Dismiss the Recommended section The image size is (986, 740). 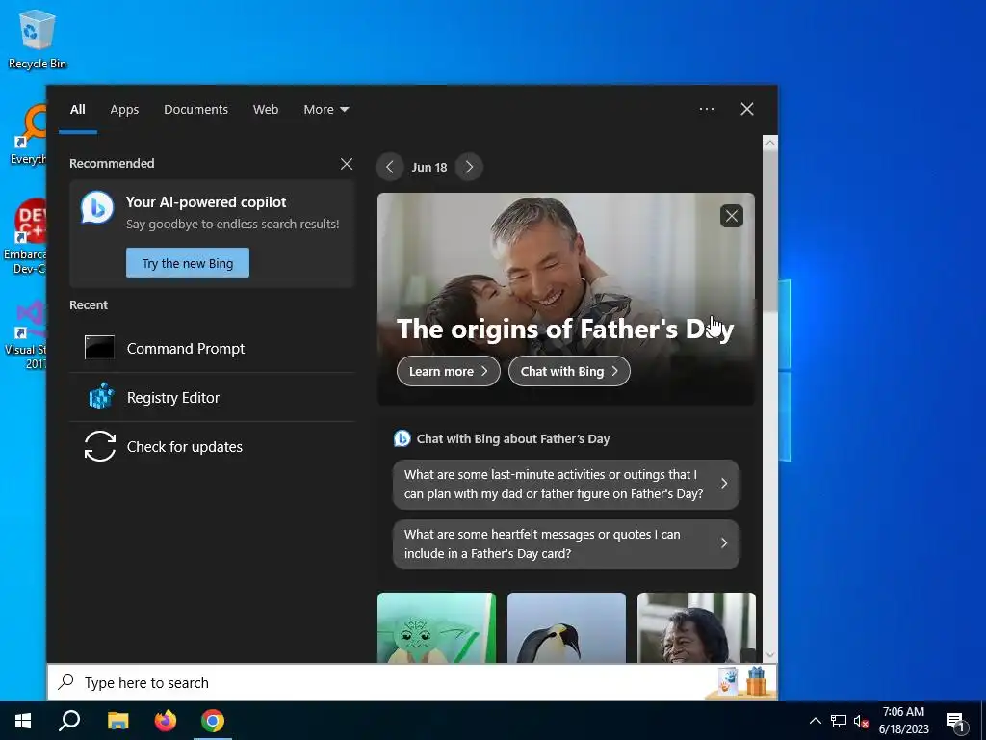pos(347,164)
